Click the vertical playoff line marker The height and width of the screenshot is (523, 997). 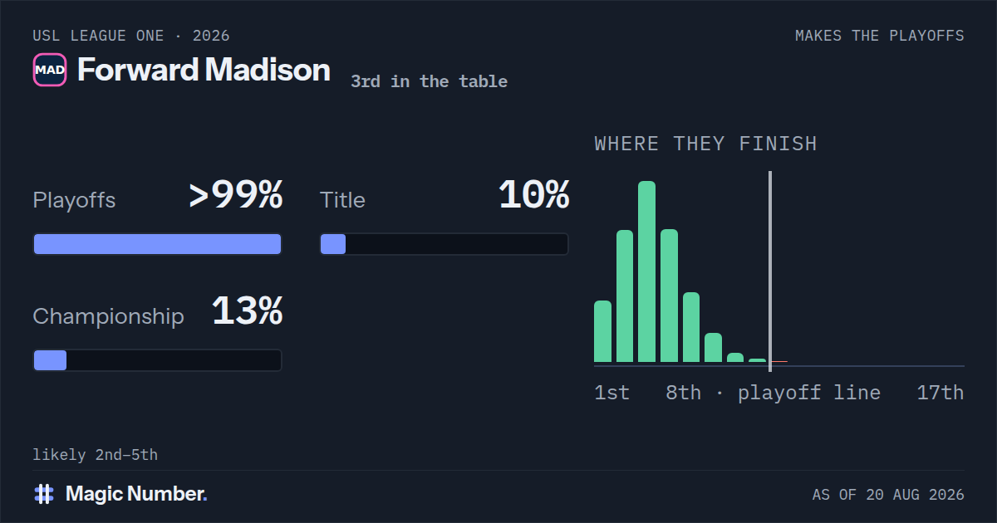pos(770,271)
